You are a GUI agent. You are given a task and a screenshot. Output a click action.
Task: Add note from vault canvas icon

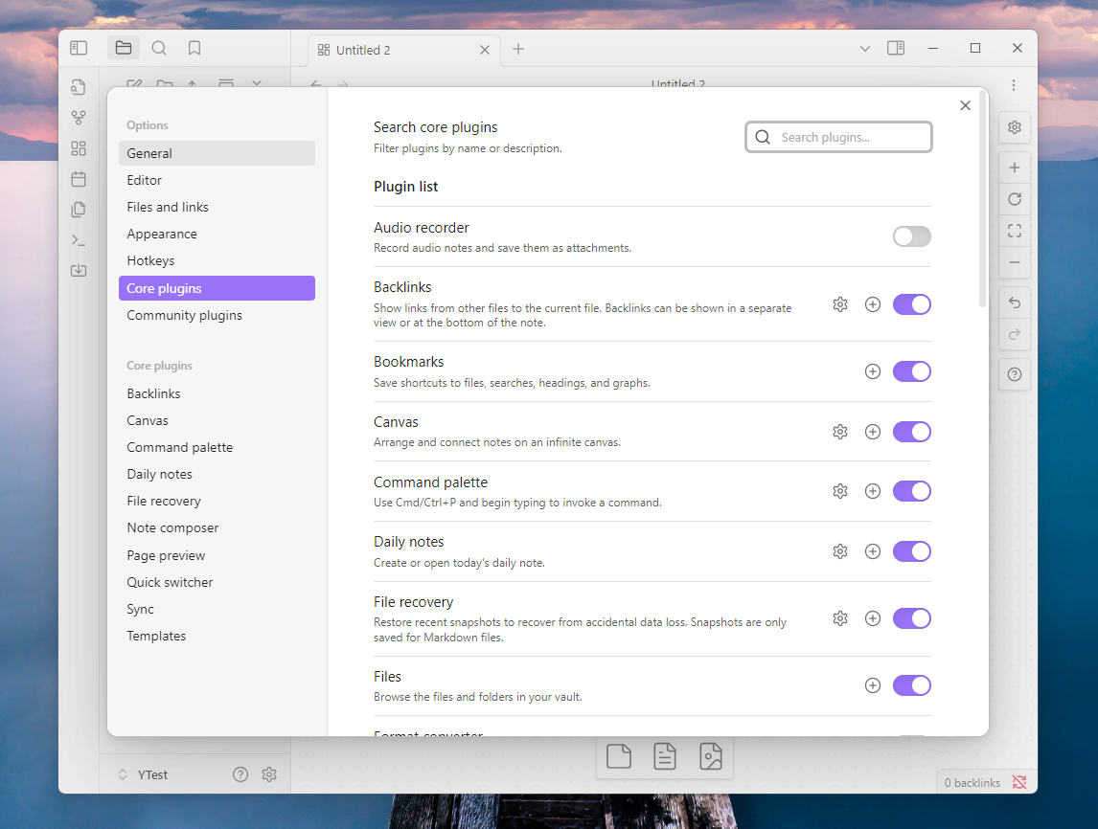click(x=665, y=756)
